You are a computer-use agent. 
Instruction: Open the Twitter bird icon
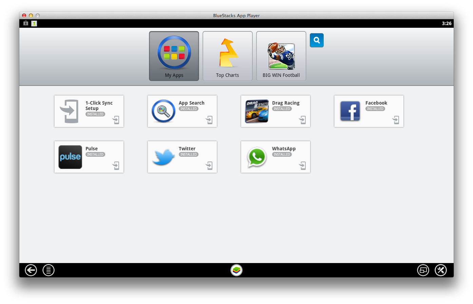[164, 157]
